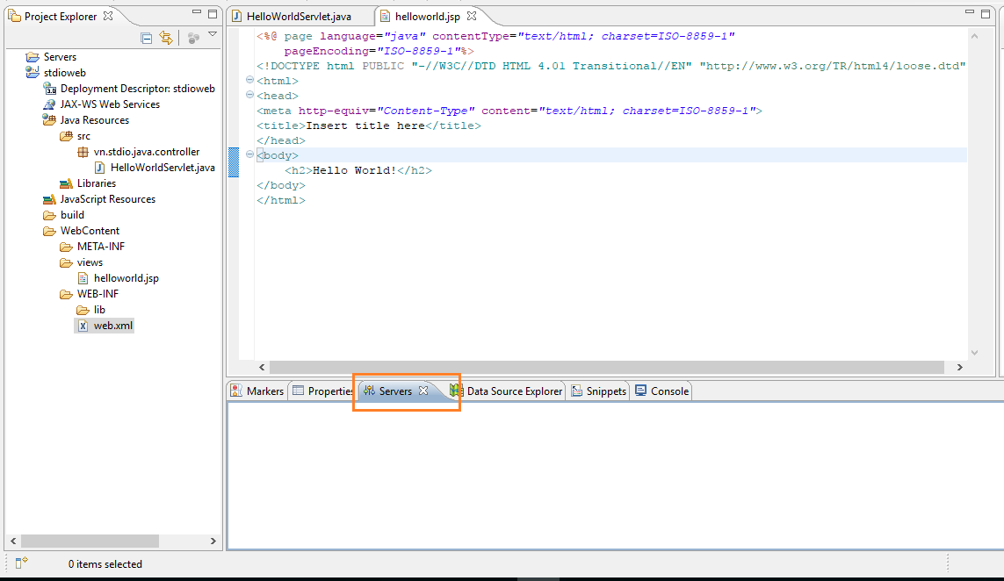Click the Hello World! heading text

tap(355, 170)
